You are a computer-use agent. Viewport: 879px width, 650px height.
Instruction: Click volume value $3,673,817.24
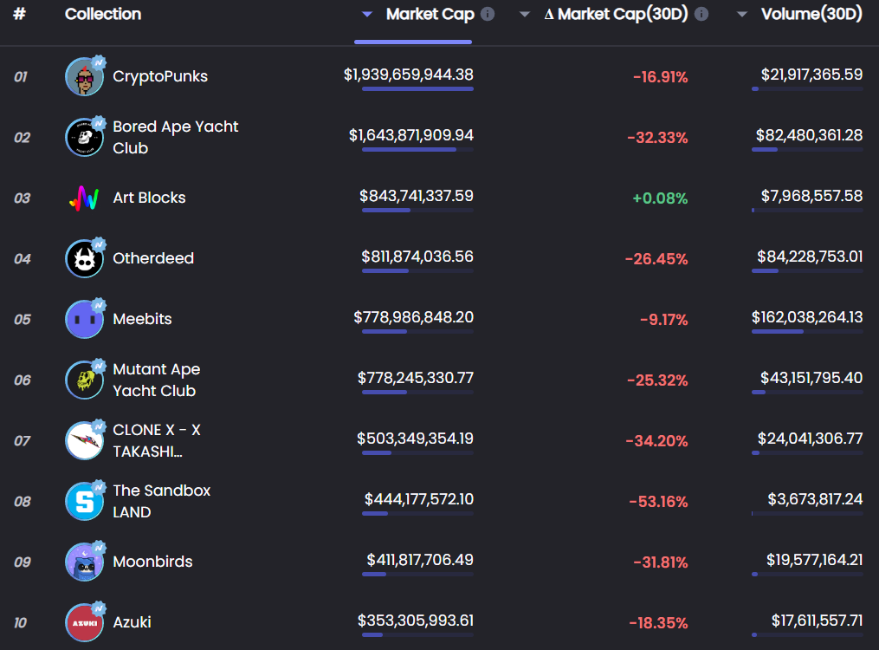[815, 498]
